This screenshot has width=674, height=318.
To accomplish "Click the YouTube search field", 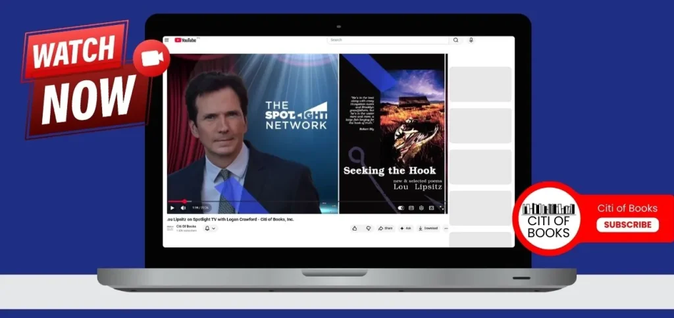I will point(388,40).
